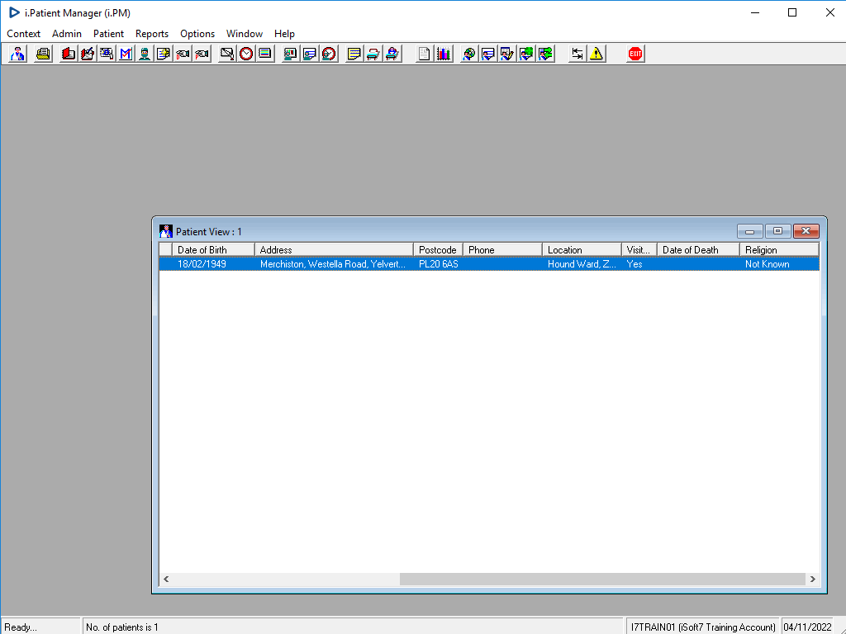Open the Patient menu
Screen dimensions: 846x634
point(108,33)
